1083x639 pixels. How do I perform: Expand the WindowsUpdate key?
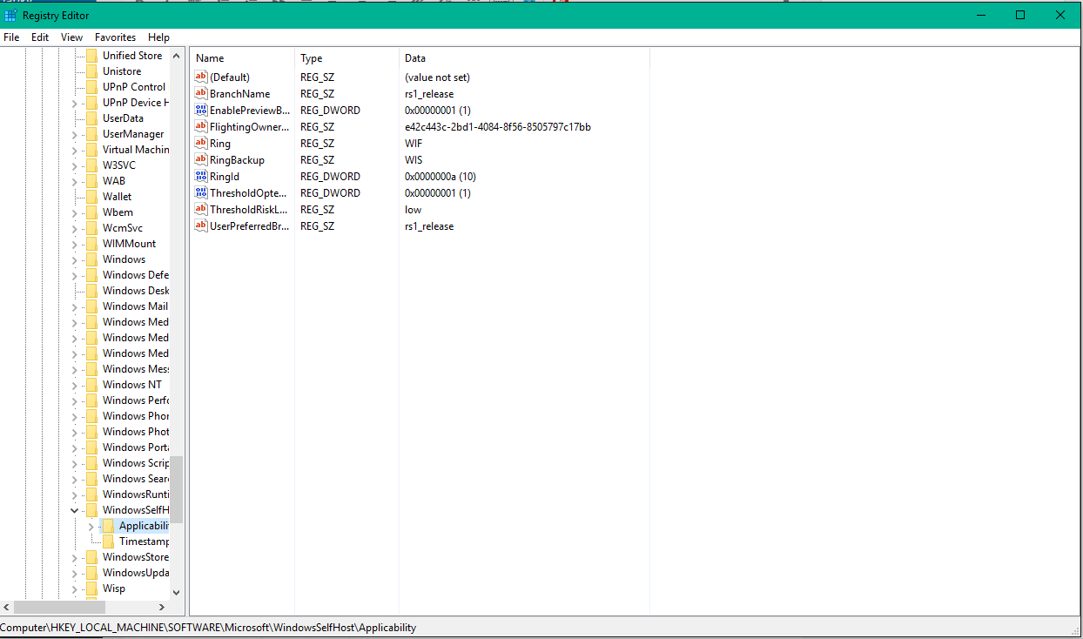coord(75,573)
